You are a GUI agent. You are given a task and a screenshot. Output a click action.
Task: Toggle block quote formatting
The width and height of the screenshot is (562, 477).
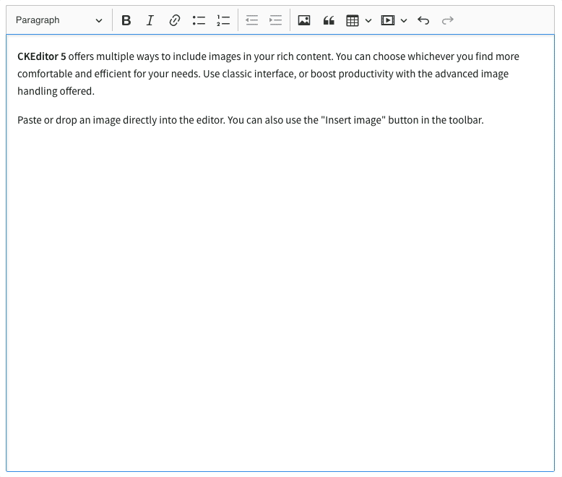(329, 20)
